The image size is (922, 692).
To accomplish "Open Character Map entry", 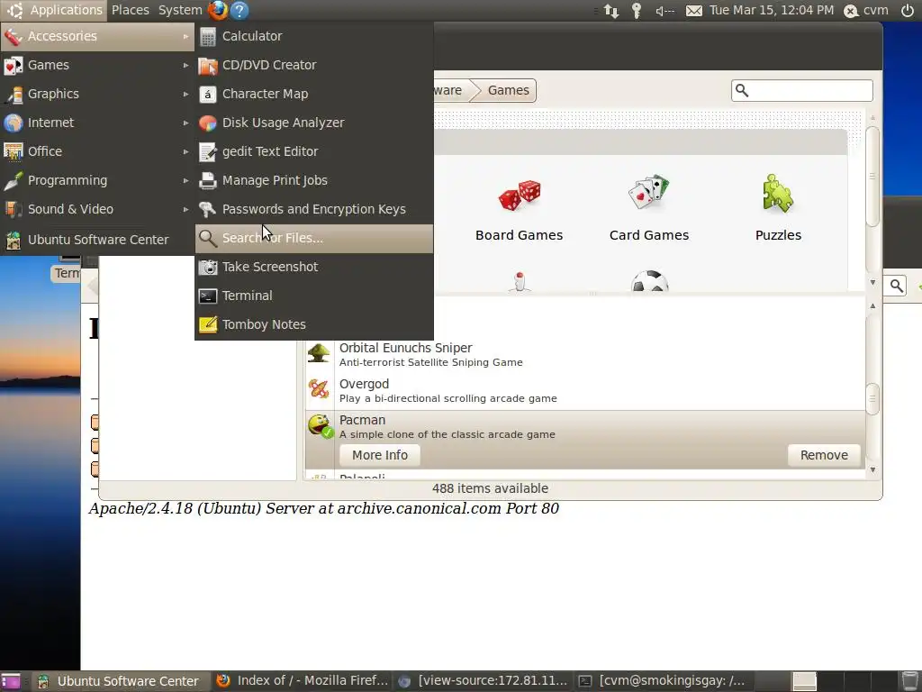I will (314, 94).
